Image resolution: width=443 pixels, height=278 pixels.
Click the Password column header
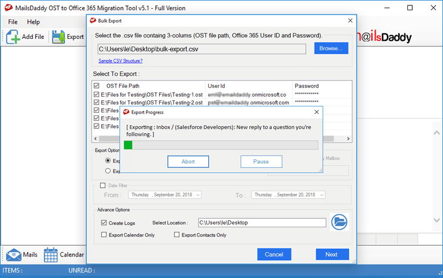point(306,86)
